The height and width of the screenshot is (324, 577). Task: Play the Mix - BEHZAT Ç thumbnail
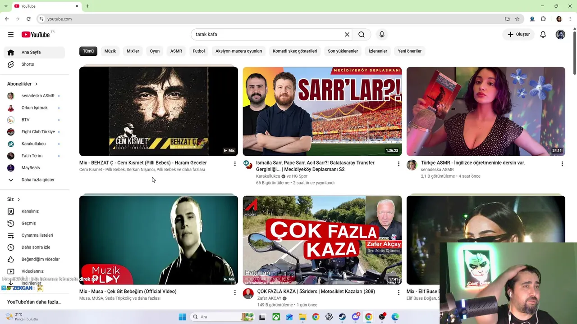159,112
